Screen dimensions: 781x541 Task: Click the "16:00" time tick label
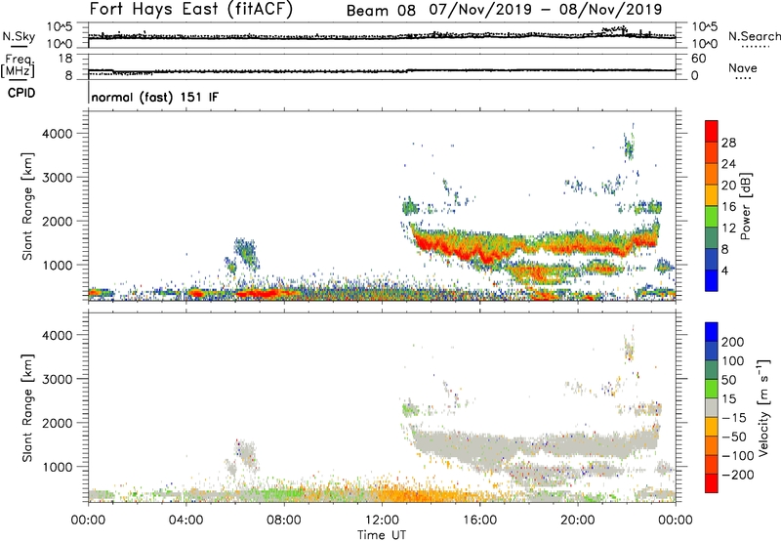tap(479, 520)
